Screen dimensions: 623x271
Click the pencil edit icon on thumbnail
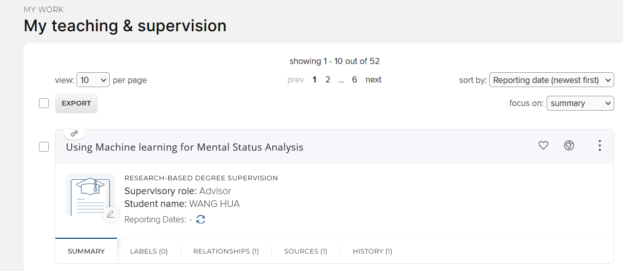click(110, 214)
